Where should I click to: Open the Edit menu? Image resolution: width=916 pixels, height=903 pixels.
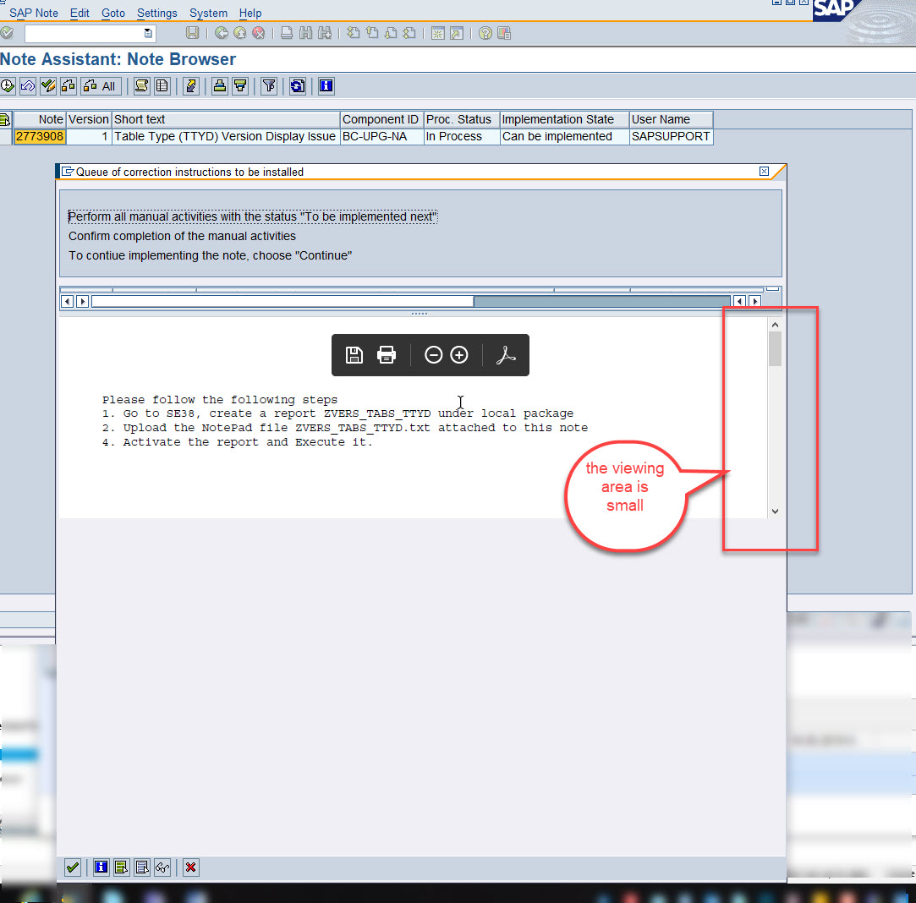pyautogui.click(x=80, y=13)
